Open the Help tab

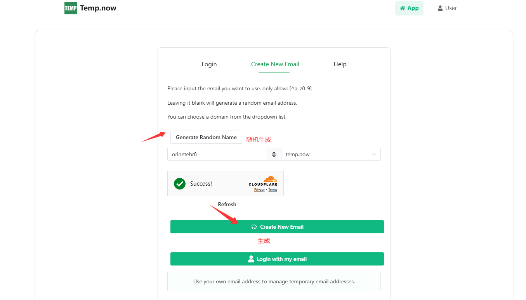(340, 64)
